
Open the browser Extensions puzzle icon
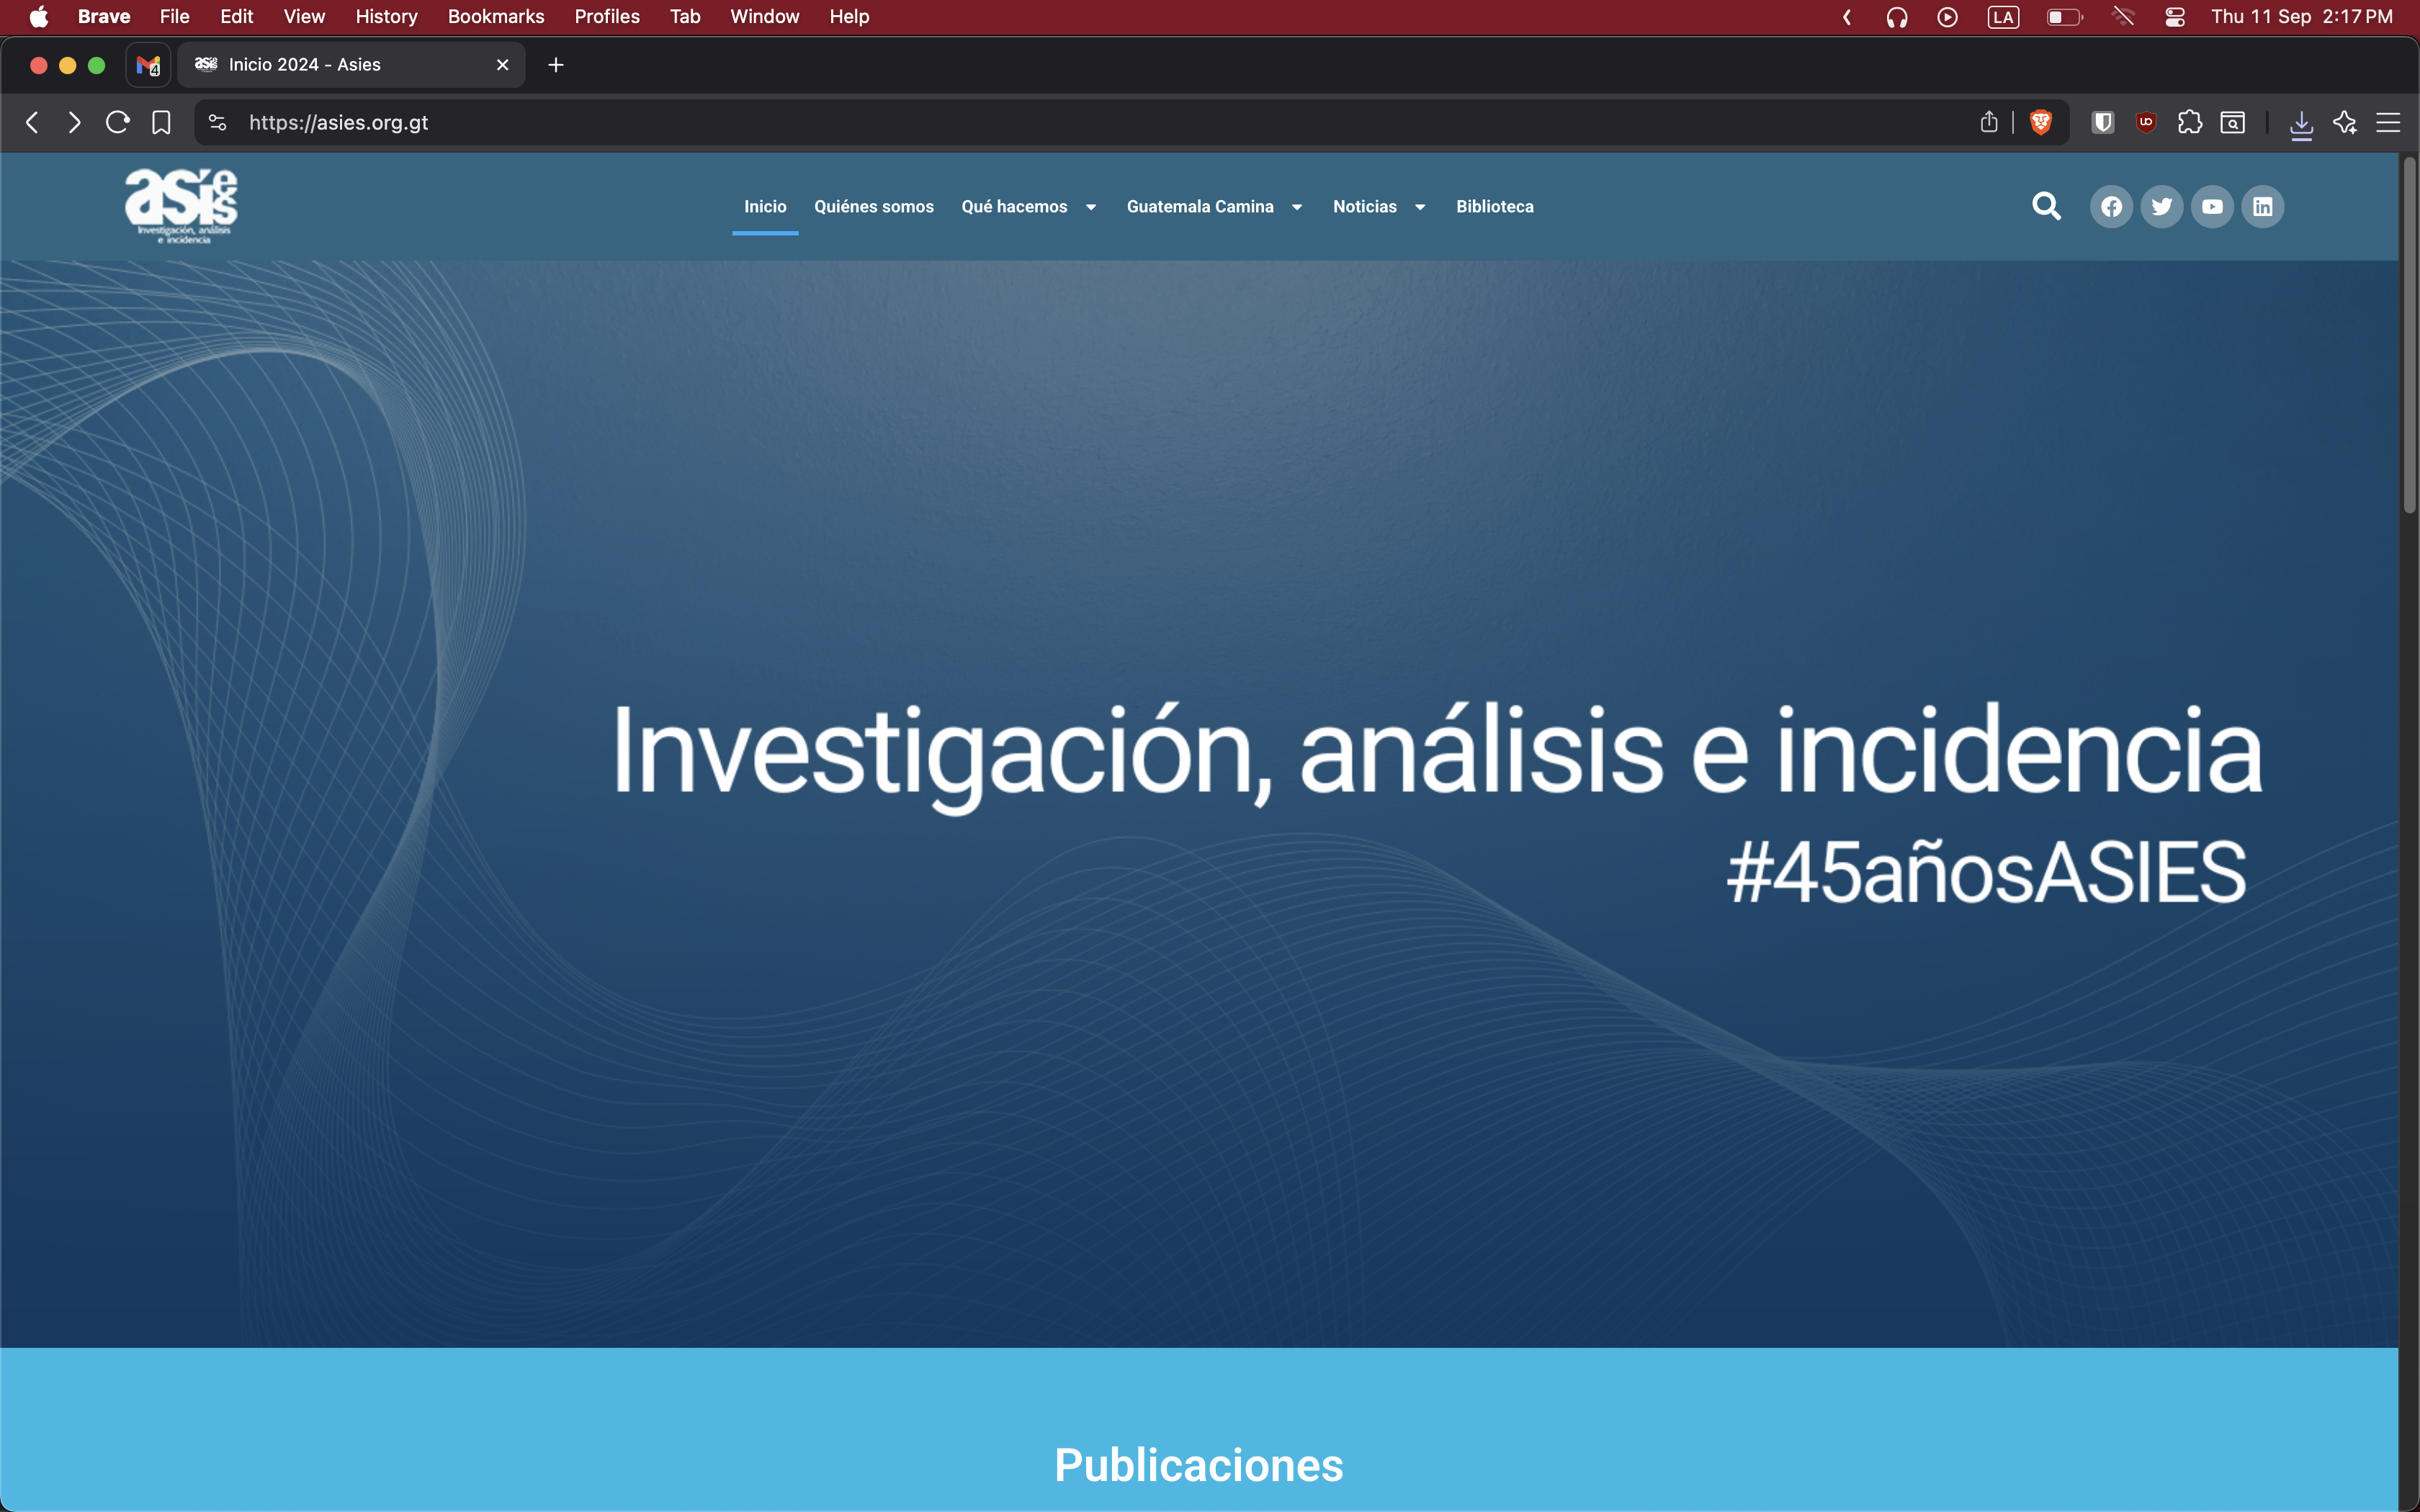pos(2189,122)
